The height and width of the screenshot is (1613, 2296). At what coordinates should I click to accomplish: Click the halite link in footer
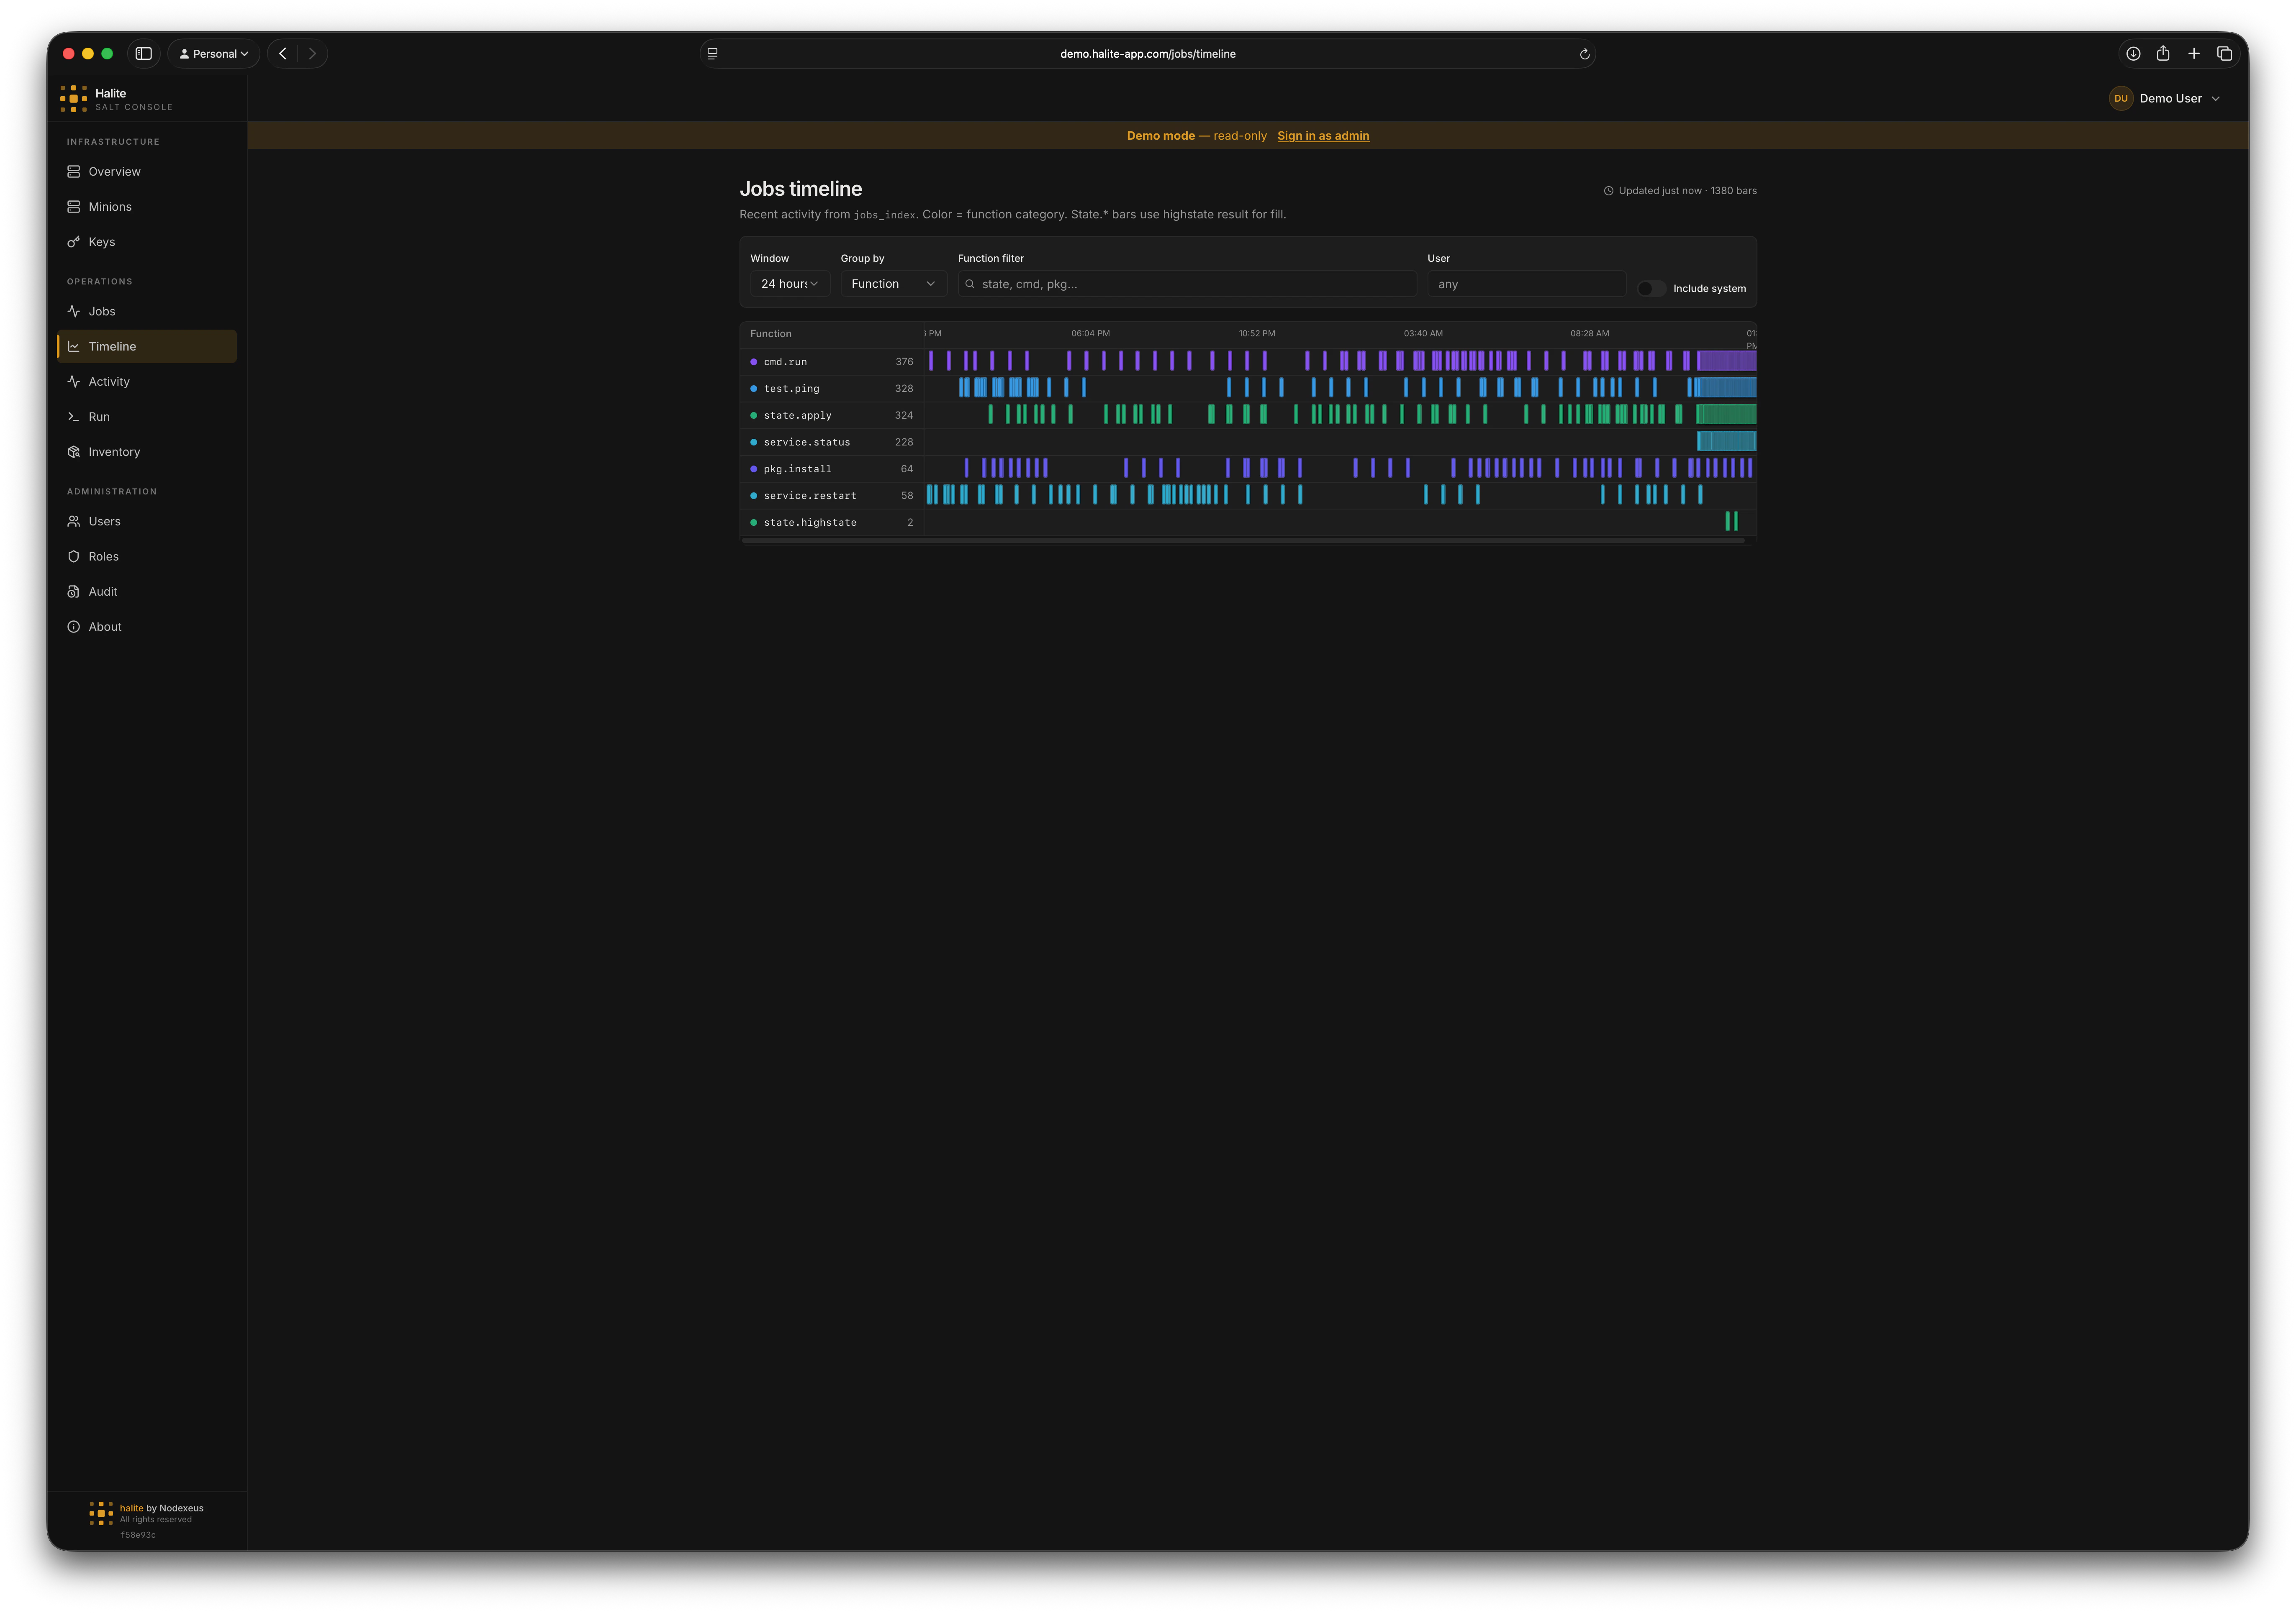click(x=131, y=1508)
